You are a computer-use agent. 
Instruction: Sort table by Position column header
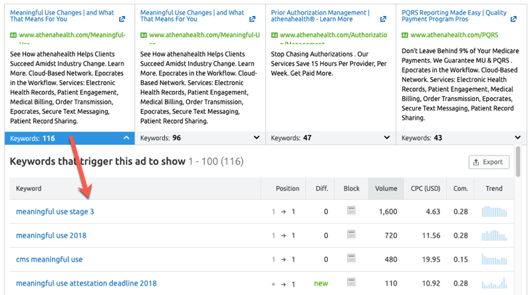coord(287,189)
